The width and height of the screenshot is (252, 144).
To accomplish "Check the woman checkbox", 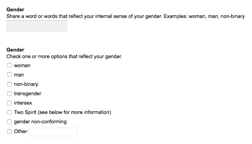I will 9,65.
